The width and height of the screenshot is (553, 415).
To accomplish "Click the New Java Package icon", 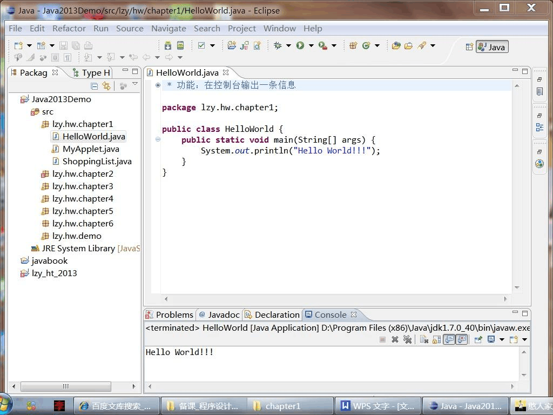I will 353,45.
